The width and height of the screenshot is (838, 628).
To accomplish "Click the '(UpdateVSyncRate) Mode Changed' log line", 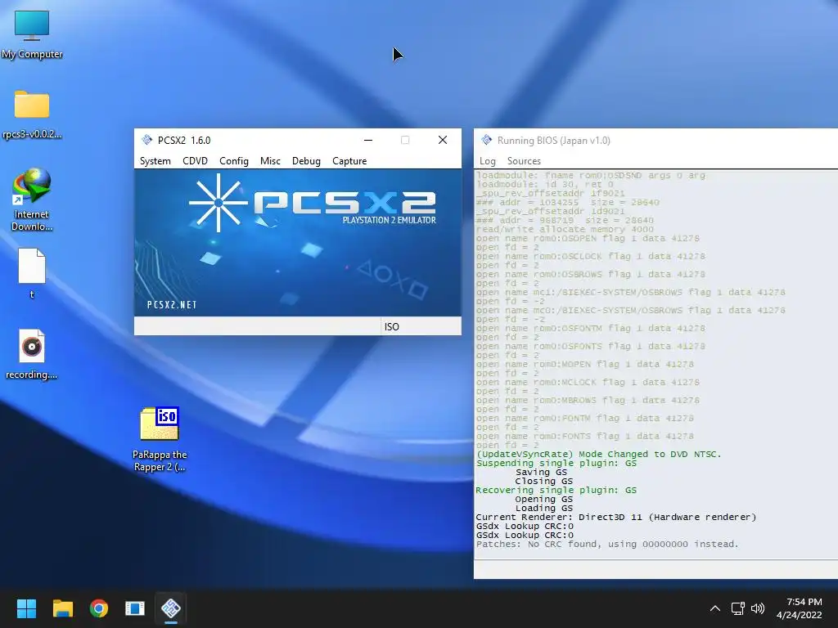I will click(x=598, y=454).
